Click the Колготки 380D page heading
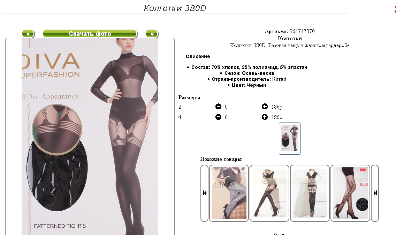The height and width of the screenshot is (235, 396). (175, 8)
